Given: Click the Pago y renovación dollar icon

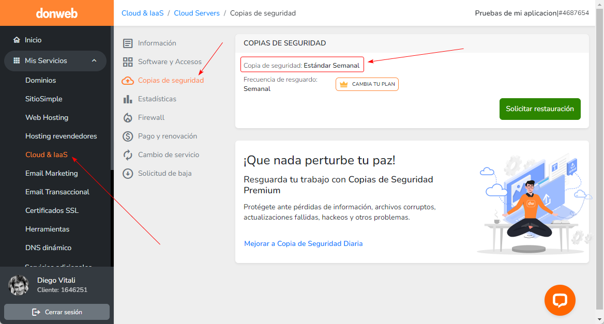Looking at the screenshot, I should tap(128, 136).
